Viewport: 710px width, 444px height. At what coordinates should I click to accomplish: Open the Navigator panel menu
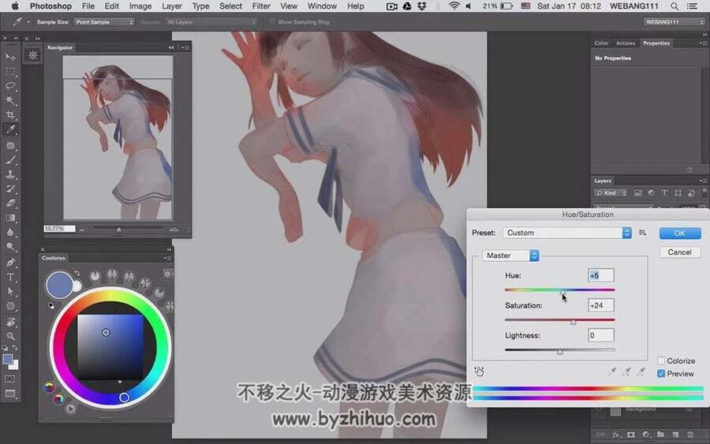185,47
